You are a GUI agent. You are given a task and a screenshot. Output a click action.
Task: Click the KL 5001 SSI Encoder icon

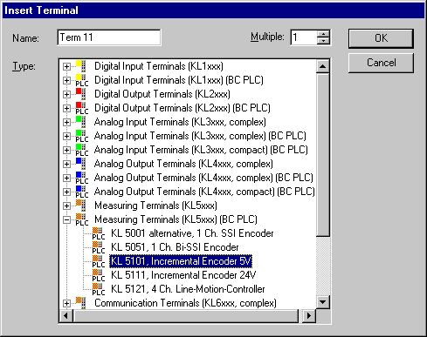point(99,233)
